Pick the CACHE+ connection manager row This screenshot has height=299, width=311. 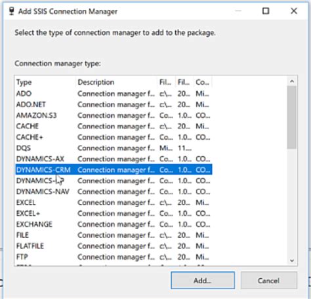coord(114,137)
